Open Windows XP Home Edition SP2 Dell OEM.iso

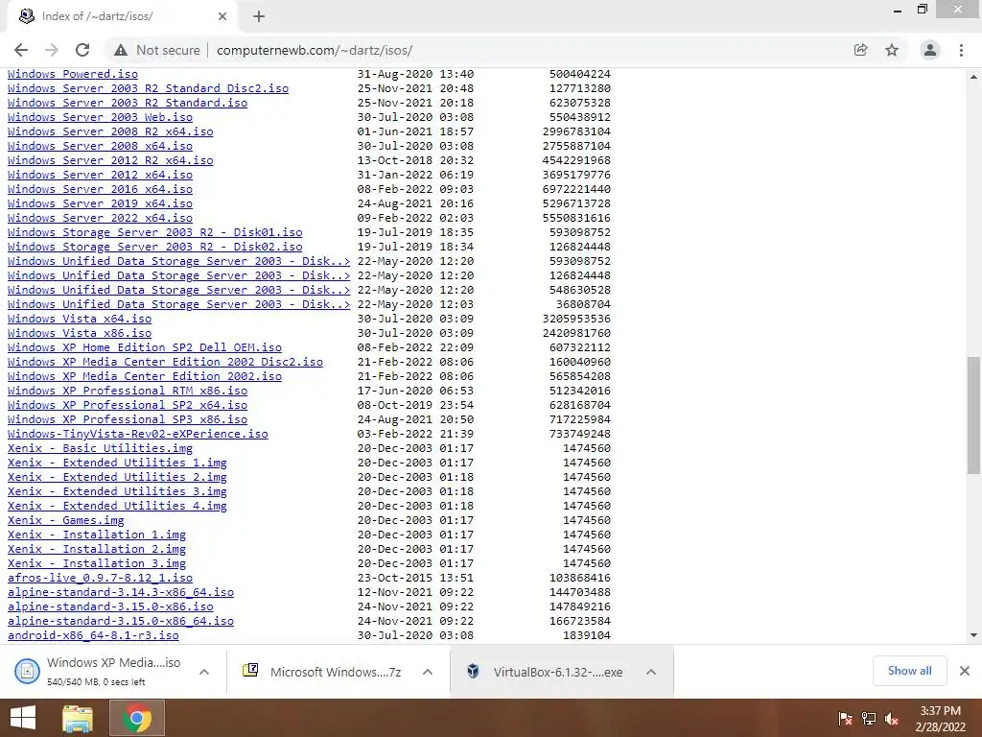145,347
